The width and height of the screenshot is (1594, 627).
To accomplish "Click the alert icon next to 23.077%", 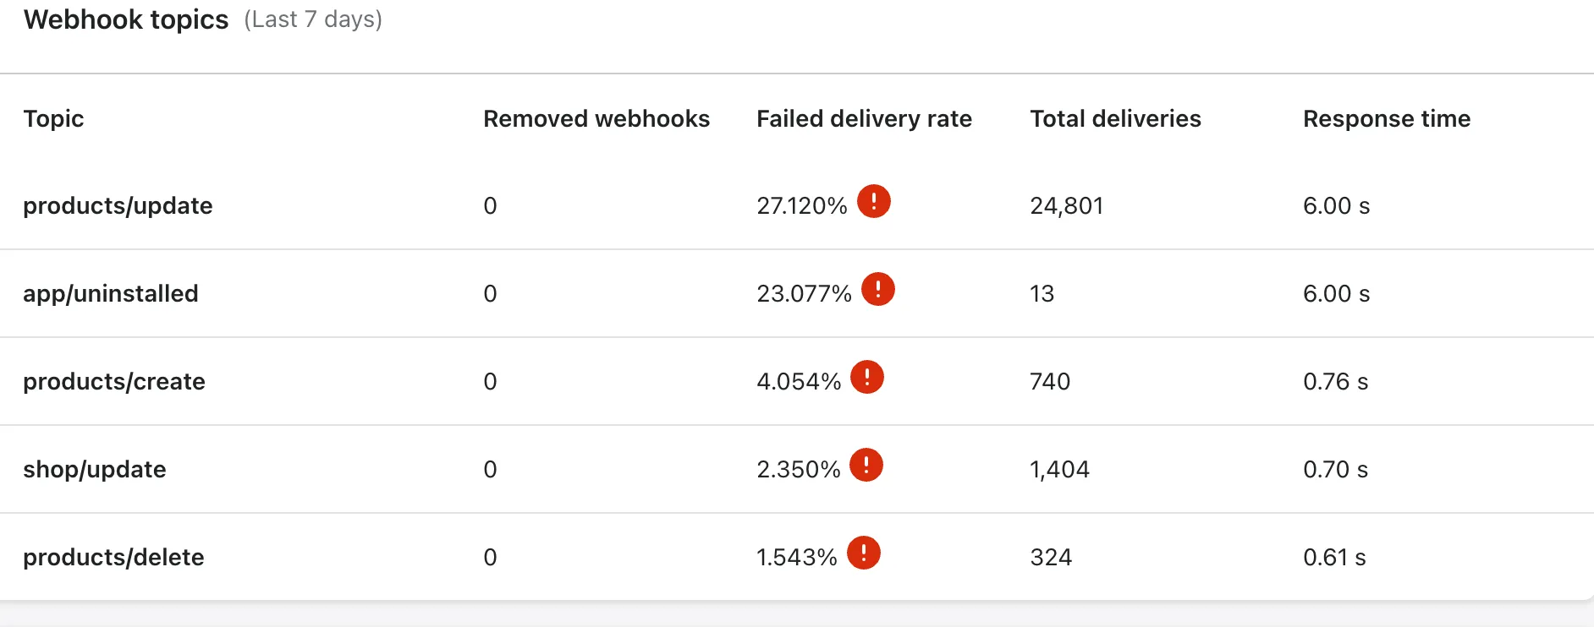I will pos(878,289).
